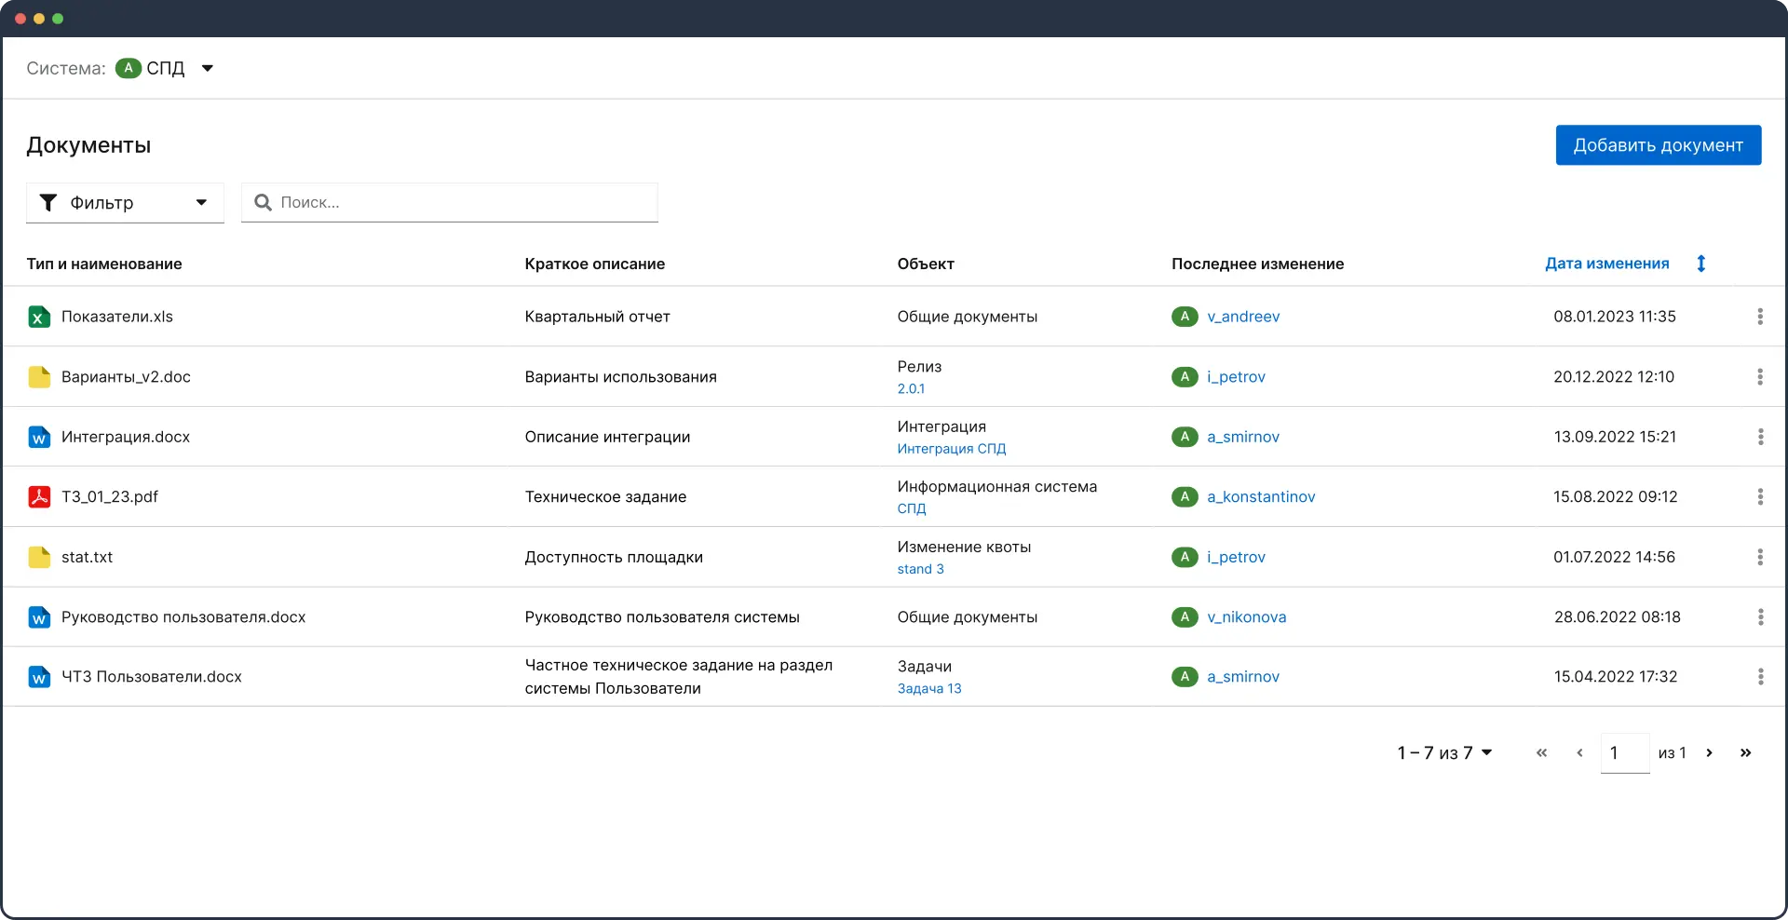
Task: Go to the first page with double arrow
Action: click(x=1541, y=753)
